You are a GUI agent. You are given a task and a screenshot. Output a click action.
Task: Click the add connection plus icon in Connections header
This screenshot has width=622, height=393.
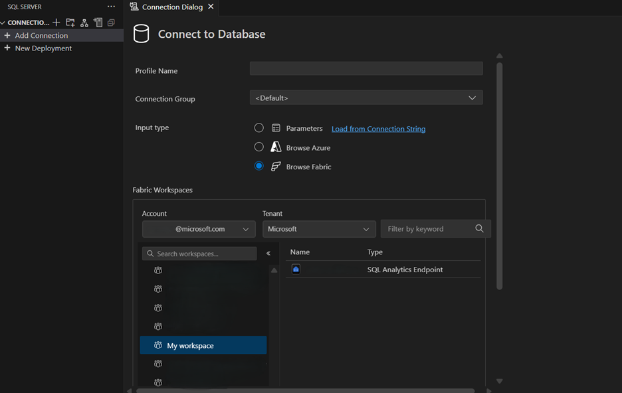(x=56, y=23)
